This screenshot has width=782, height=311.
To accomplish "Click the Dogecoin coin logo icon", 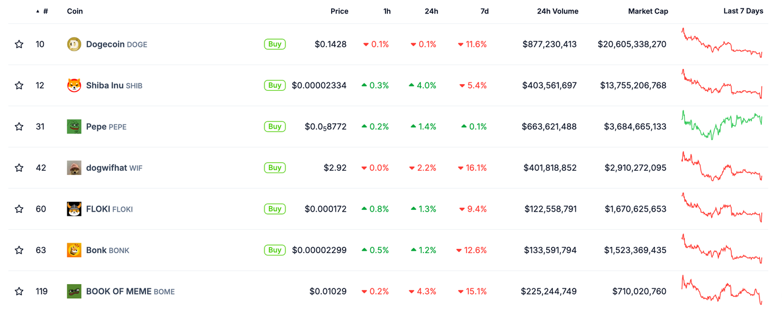I will click(74, 44).
